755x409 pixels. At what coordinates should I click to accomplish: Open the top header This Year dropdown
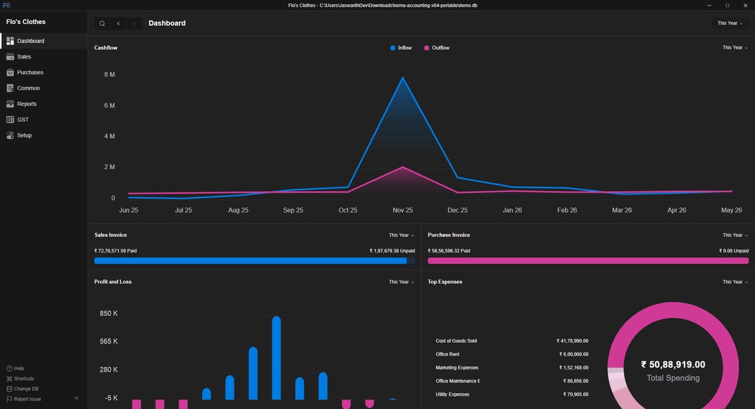730,23
